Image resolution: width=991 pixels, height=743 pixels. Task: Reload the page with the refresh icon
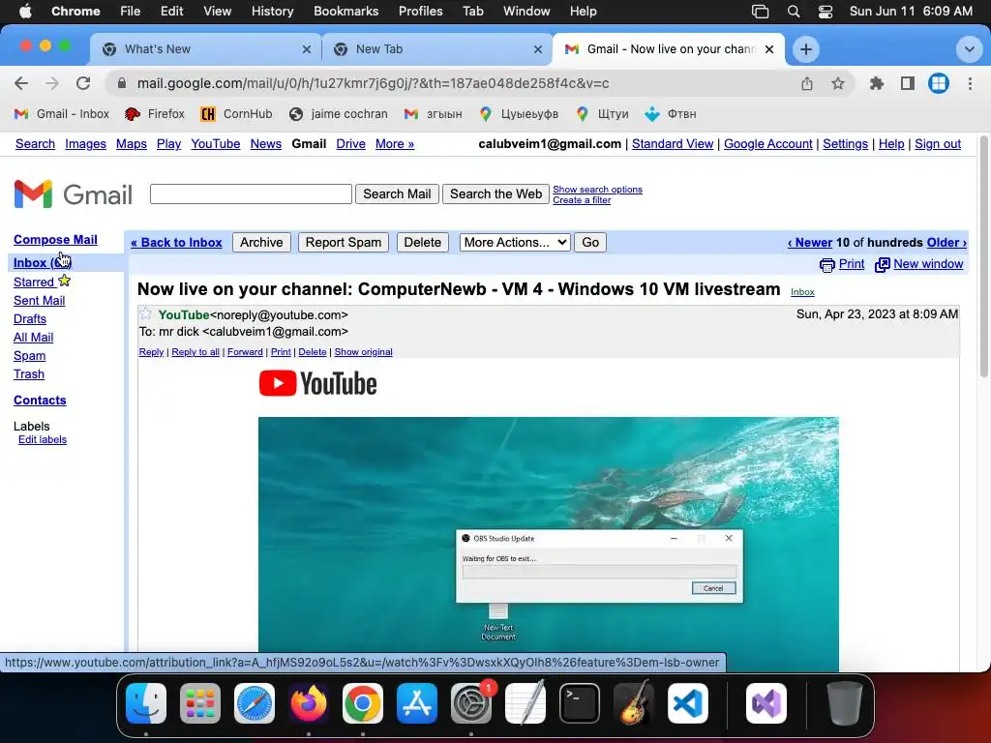click(83, 83)
